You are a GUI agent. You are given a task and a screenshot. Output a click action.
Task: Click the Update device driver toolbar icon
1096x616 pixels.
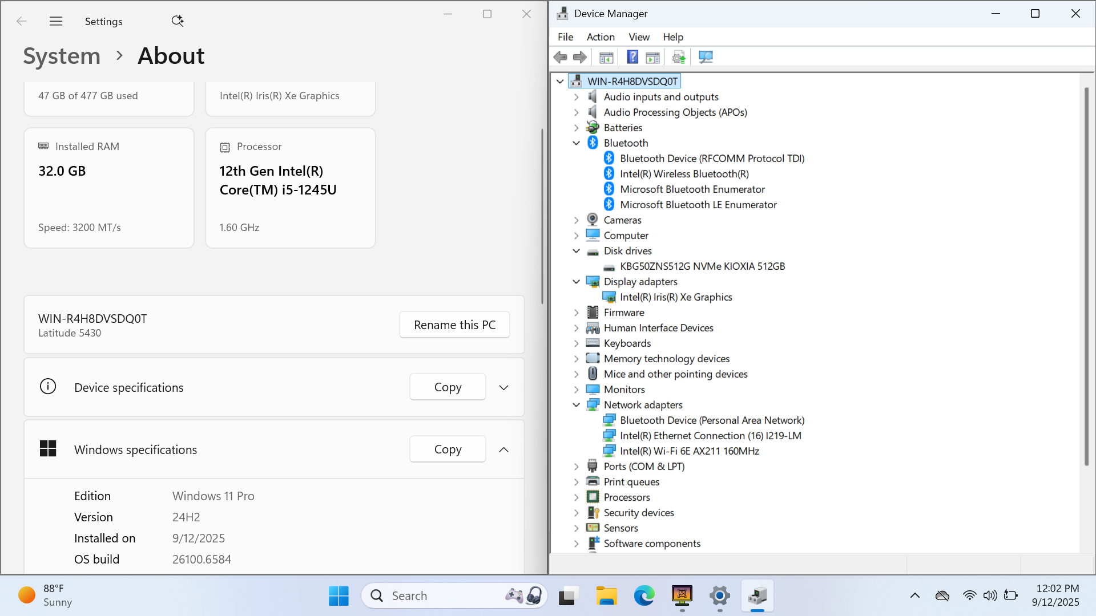[x=679, y=57]
